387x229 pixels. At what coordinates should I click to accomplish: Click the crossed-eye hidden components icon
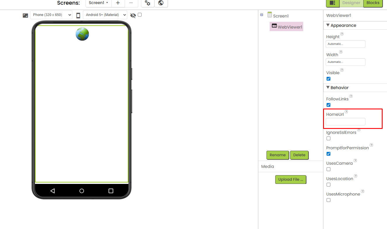(x=133, y=15)
